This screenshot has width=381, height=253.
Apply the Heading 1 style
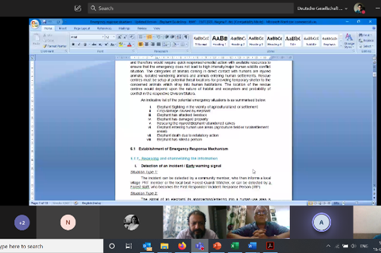(x=220, y=40)
